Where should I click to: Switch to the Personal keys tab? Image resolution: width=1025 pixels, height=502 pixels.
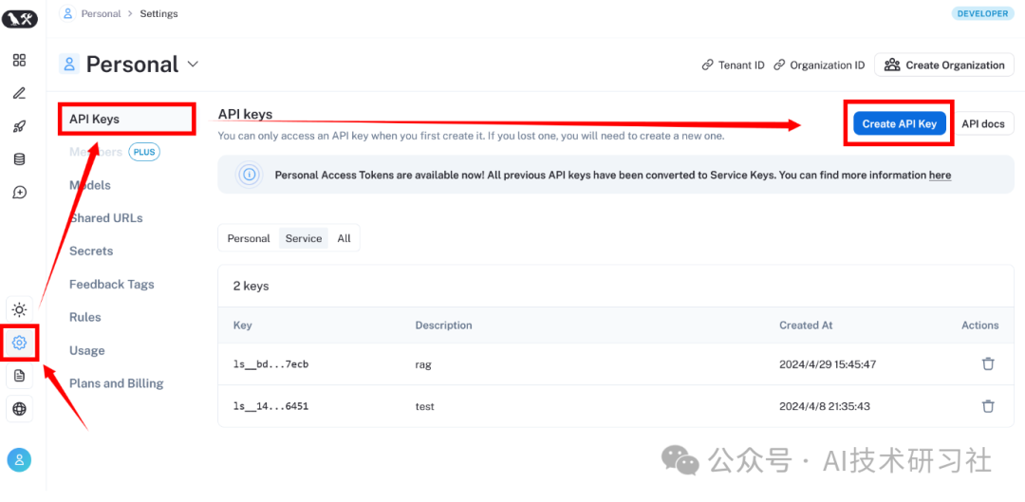249,238
